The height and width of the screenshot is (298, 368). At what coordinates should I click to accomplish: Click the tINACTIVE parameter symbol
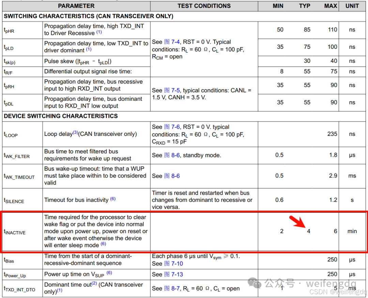point(15,232)
